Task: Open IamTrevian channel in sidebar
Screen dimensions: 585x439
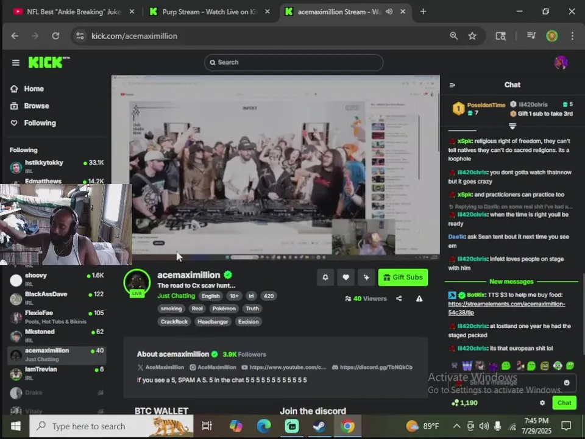Action: click(57, 373)
